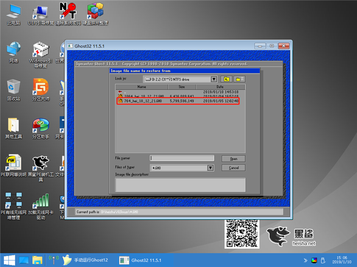Screen dimensions: 357x267
Task: Open the PE有线无线网络管理 icon
Action: pyautogui.click(x=14, y=206)
